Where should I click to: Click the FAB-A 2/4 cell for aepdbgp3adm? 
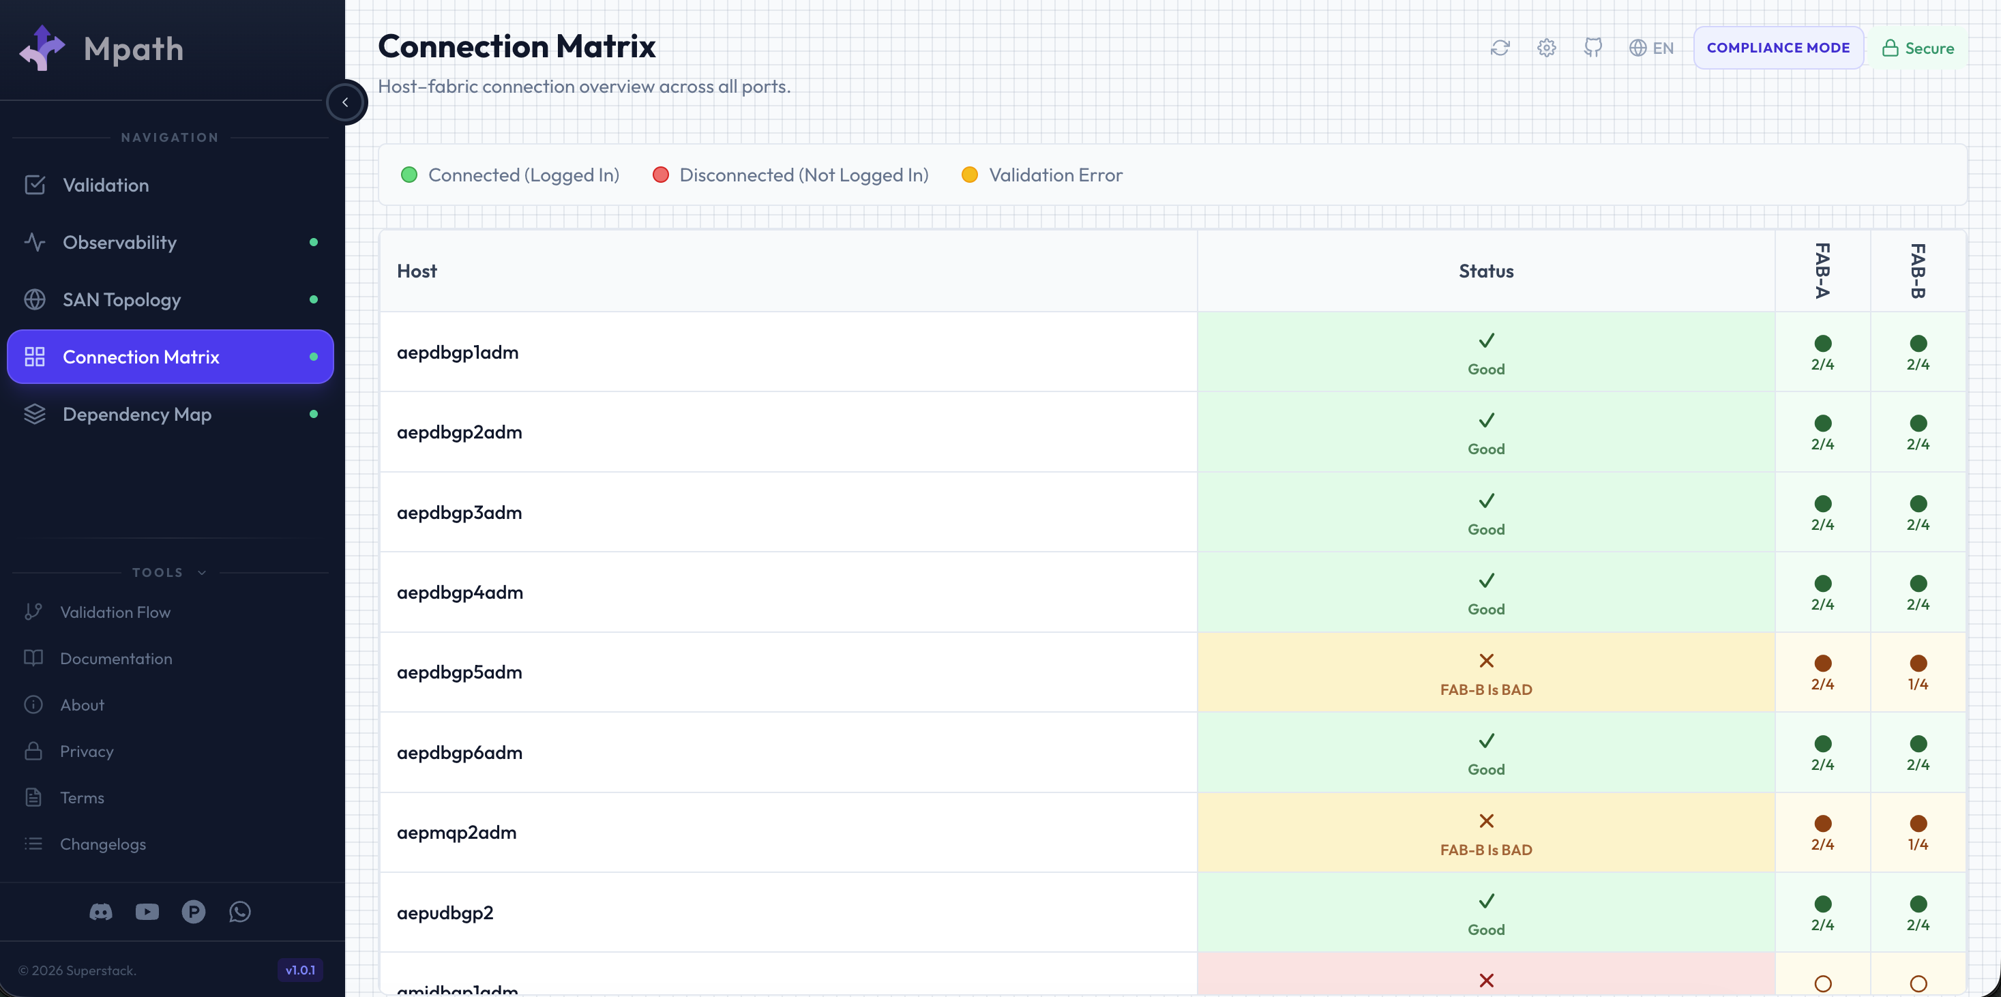(x=1822, y=512)
